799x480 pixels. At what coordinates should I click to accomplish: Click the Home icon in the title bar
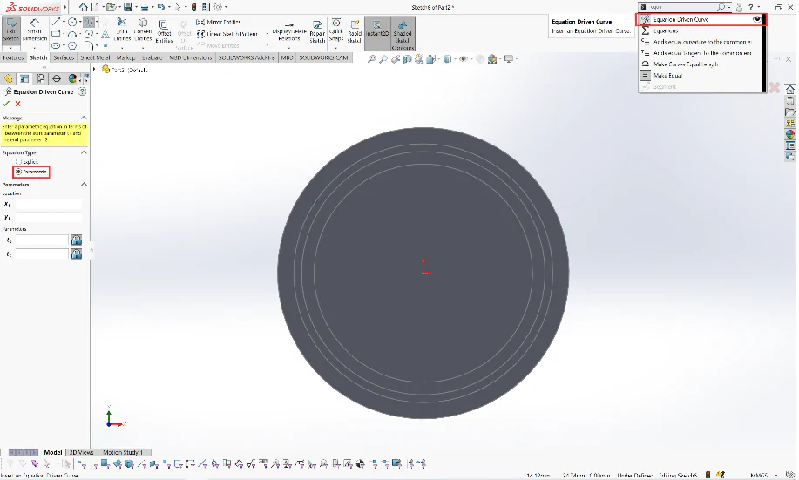click(83, 7)
